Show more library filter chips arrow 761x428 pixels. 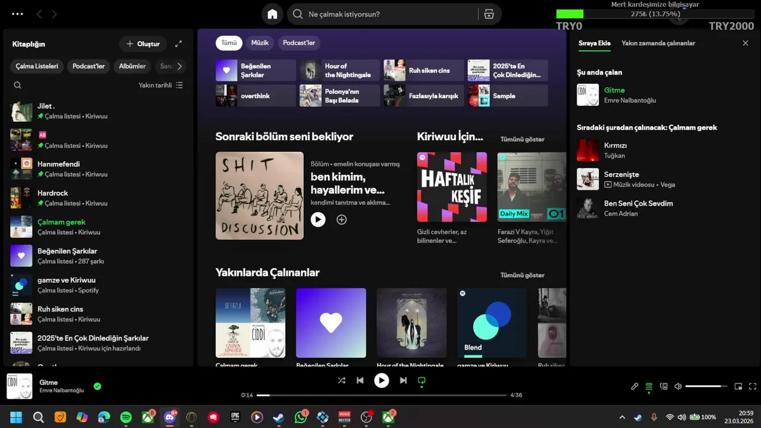[180, 66]
